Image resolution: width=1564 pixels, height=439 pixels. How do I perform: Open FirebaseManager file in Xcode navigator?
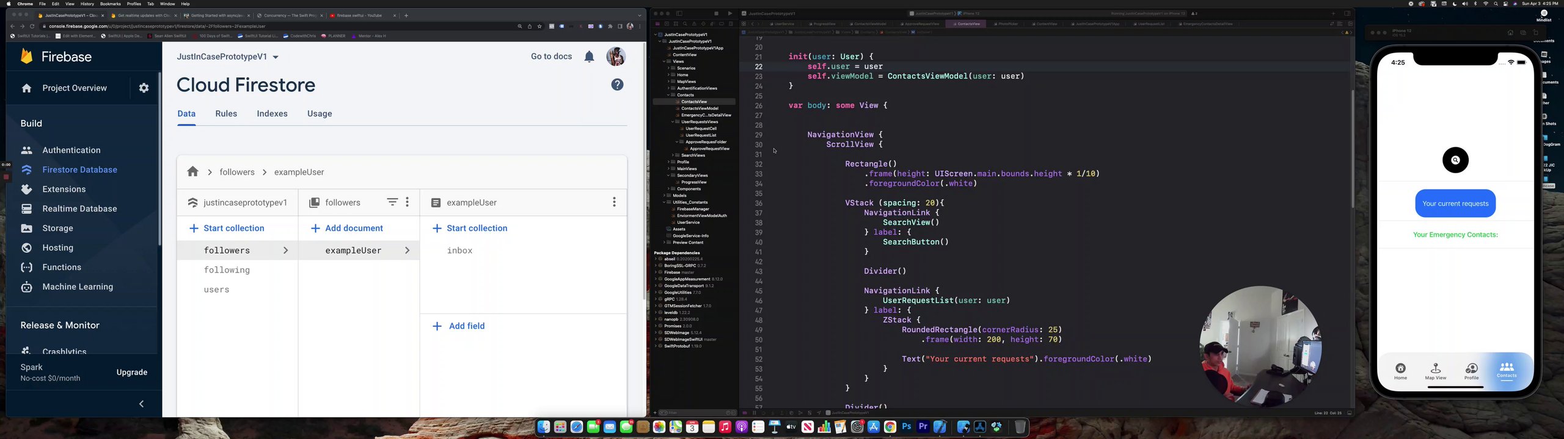693,209
